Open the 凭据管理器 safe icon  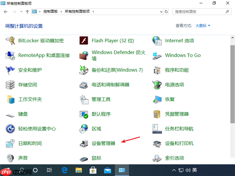pyautogui.click(x=157, y=114)
